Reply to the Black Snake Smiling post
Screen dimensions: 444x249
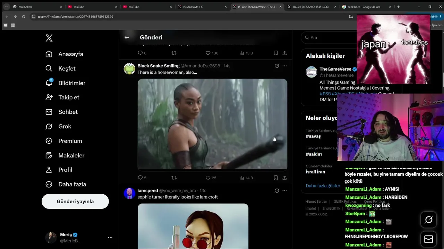pyautogui.click(x=140, y=178)
